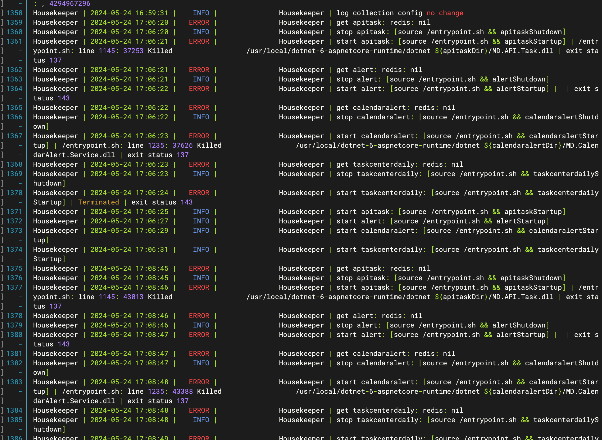Click line number 1361 in gutter
Screen dimensions: 602x440
[x=14, y=42]
